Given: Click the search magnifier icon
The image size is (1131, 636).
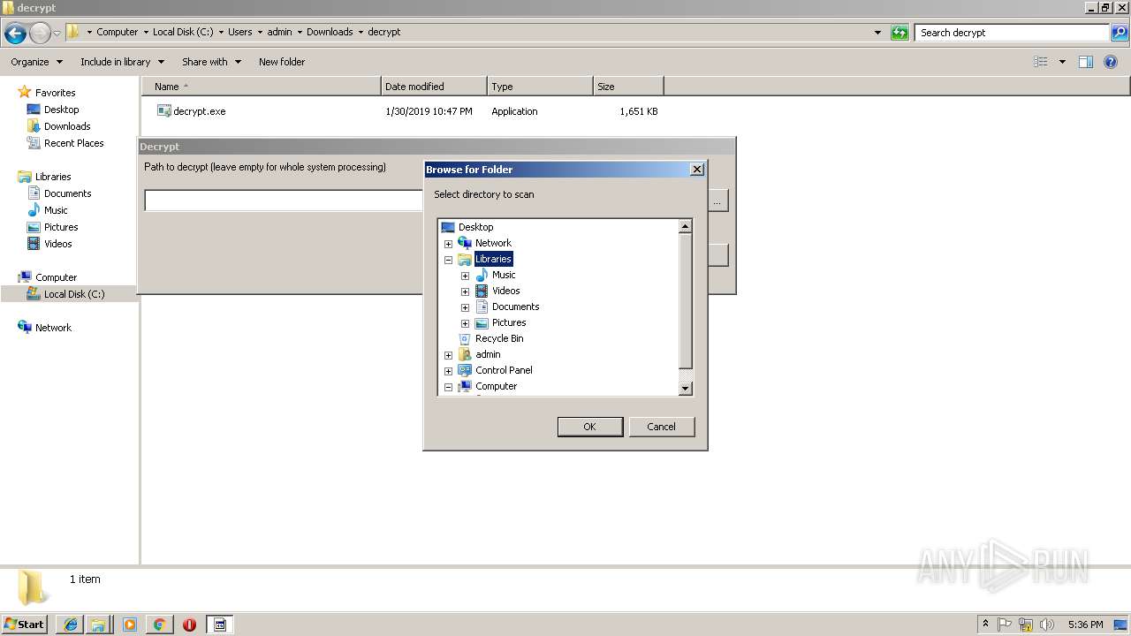Looking at the screenshot, I should [x=1119, y=33].
